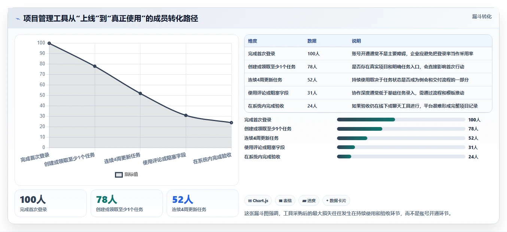507x232 pixels.
Task: Click the 52人 连续4周更新任务 data card
Action: 203,203
